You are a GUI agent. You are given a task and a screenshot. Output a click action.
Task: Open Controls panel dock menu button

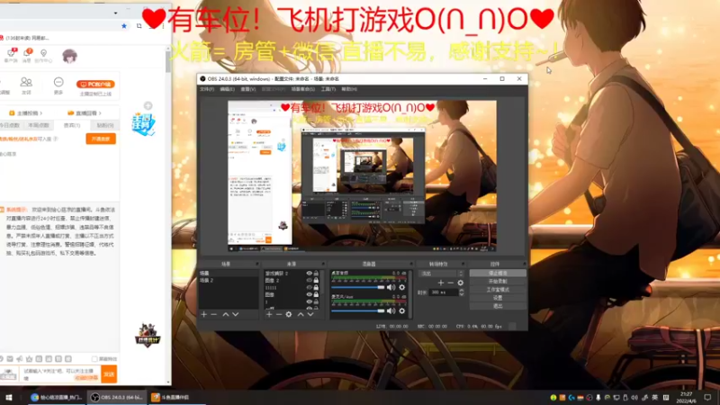click(x=525, y=264)
